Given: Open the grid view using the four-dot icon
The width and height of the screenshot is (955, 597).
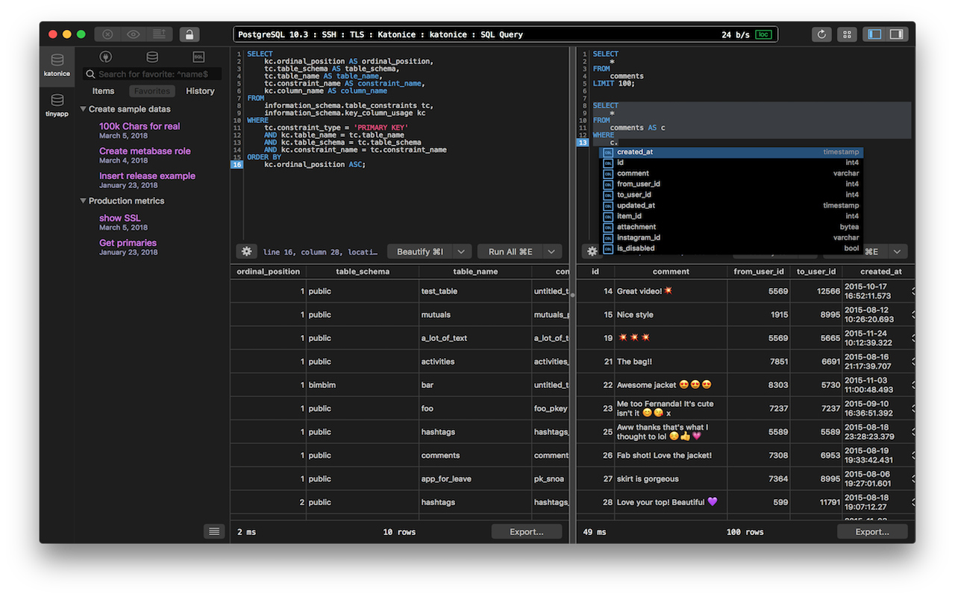Looking at the screenshot, I should point(847,34).
